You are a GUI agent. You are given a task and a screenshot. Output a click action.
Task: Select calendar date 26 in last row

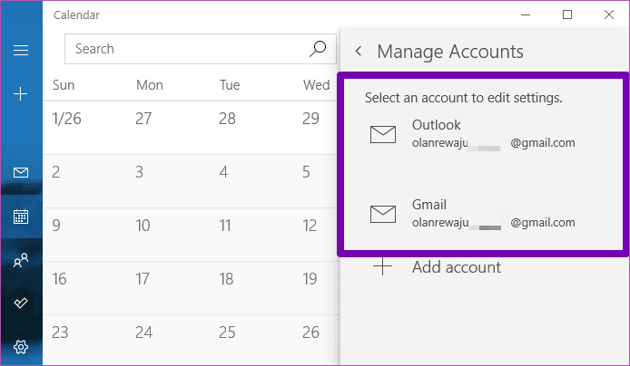[311, 332]
